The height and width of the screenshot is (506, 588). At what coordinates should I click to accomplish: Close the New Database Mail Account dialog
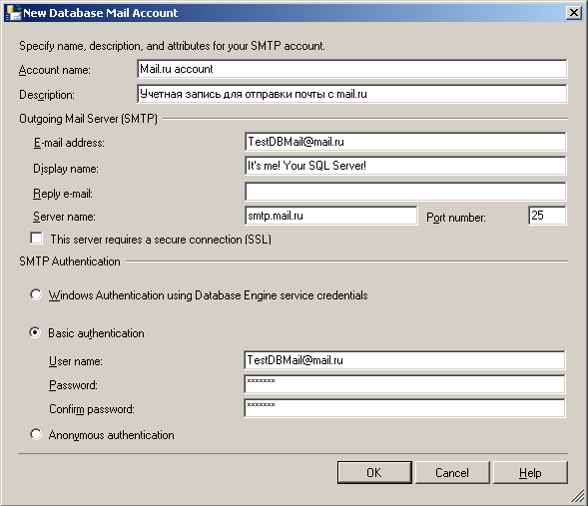point(574,13)
